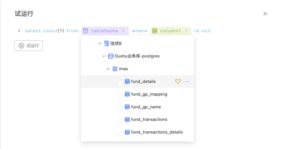Screen dimensions: 282x149
Task: Click the fund_details table icon
Action: (x=127, y=81)
